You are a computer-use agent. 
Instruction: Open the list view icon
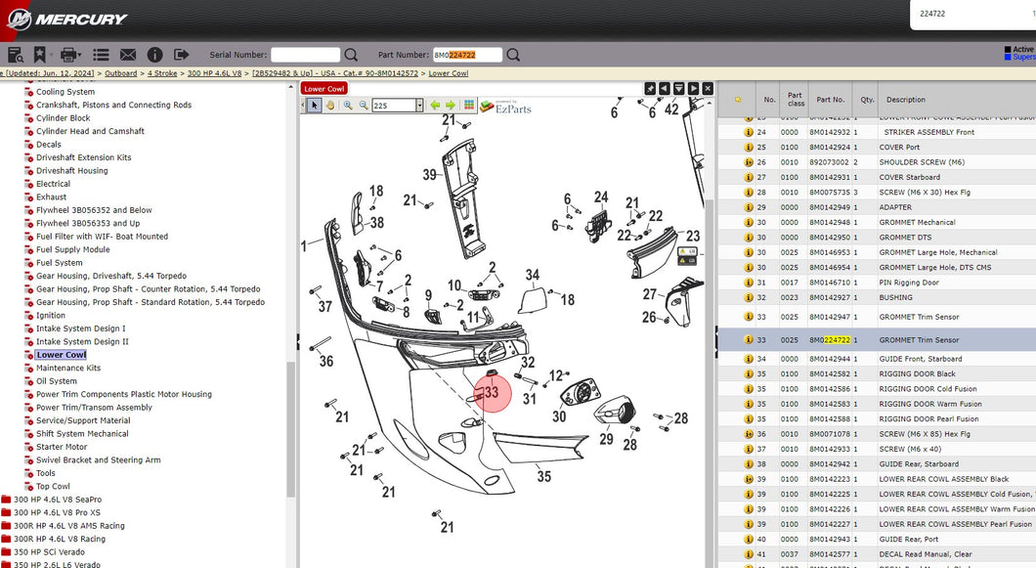(x=101, y=54)
